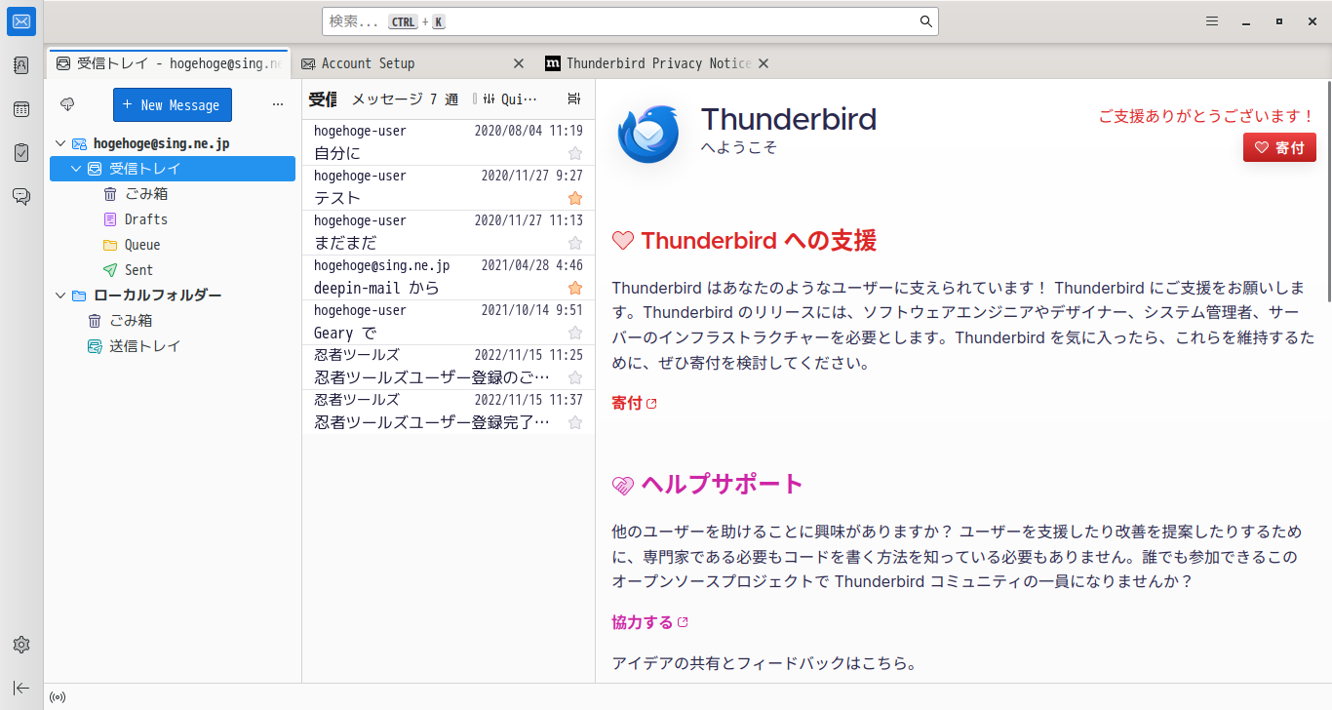1332x710 pixels.
Task: Open the Chat space
Action: click(x=21, y=197)
